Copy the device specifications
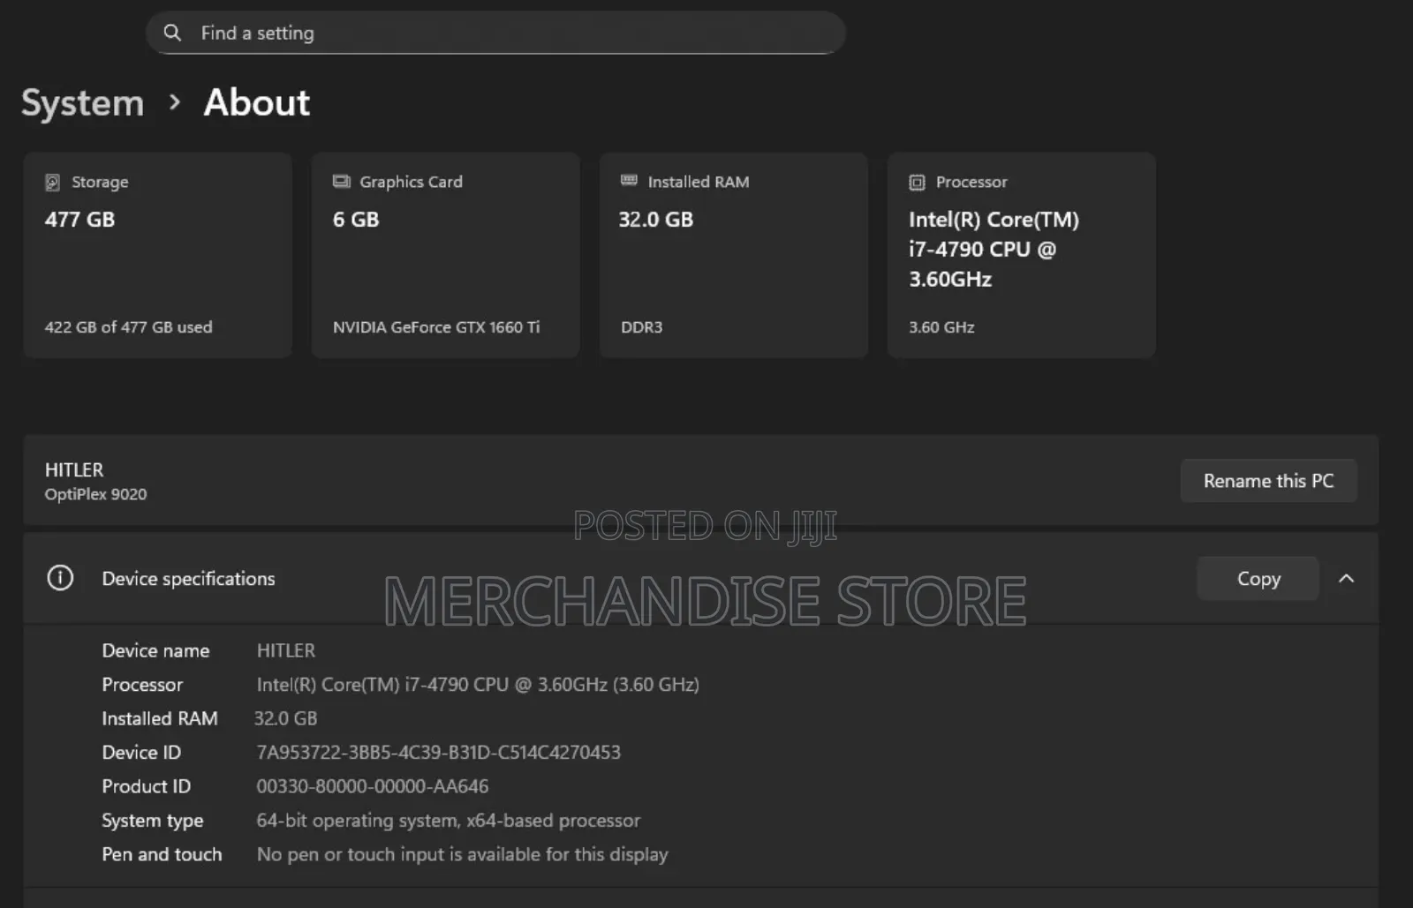Viewport: 1413px width, 908px height. (1258, 578)
